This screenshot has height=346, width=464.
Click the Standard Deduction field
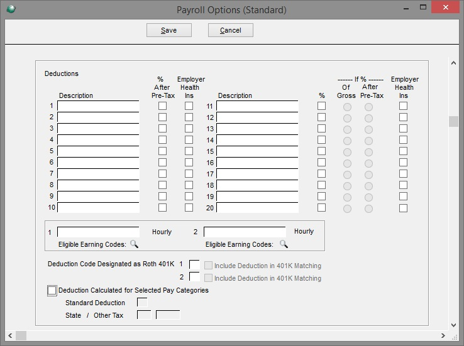click(x=142, y=303)
